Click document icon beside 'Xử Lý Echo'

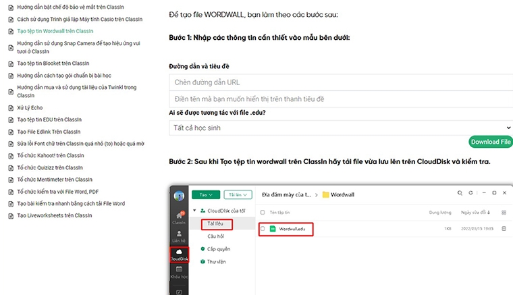tap(11, 108)
